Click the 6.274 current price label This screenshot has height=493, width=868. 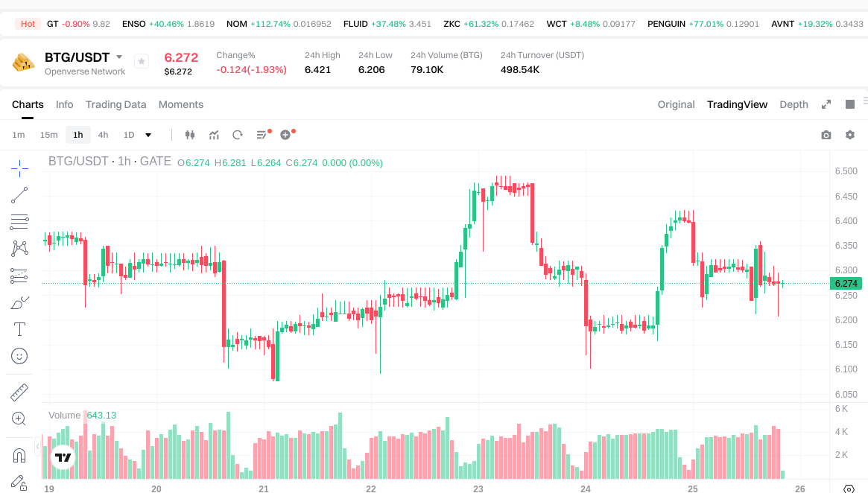(x=846, y=284)
